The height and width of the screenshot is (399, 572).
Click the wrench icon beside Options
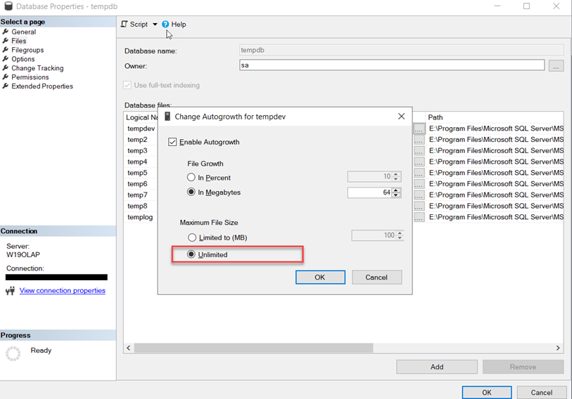click(6, 59)
